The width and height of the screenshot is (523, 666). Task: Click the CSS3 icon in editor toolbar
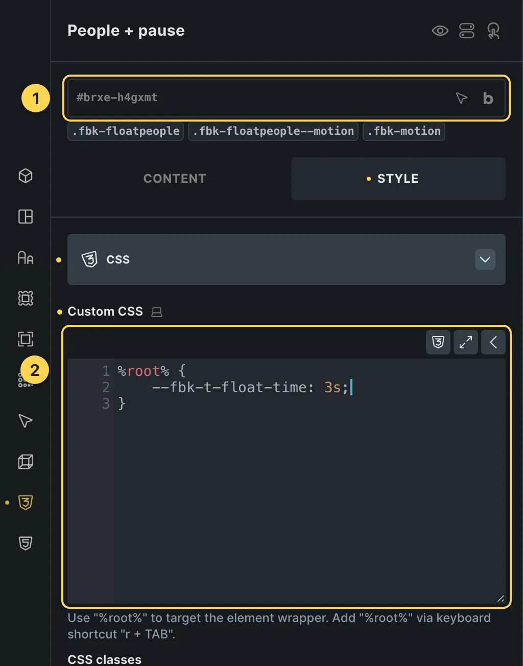click(x=438, y=342)
